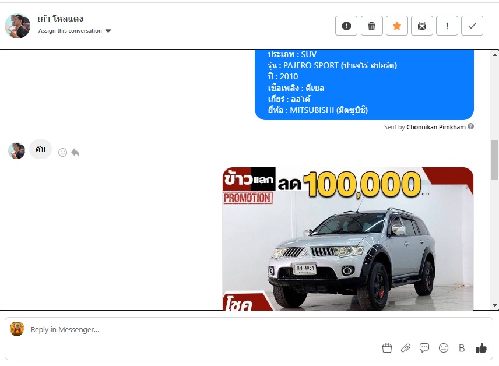Image resolution: width=499 pixels, height=366 pixels.
Task: Mark conversation as spam with octagon icon
Action: click(346, 26)
